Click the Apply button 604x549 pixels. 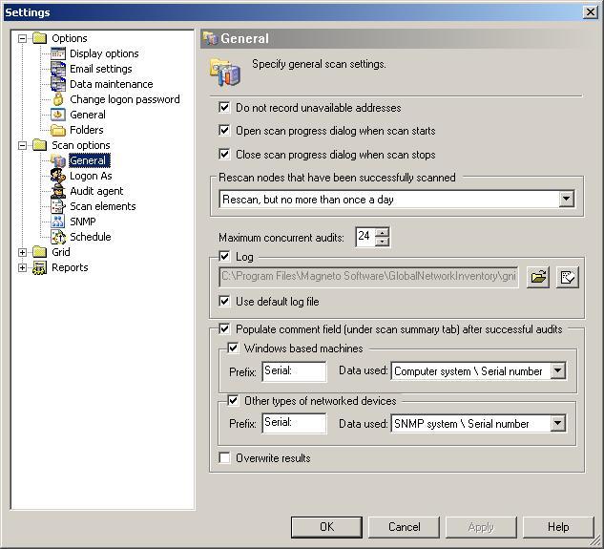(481, 527)
